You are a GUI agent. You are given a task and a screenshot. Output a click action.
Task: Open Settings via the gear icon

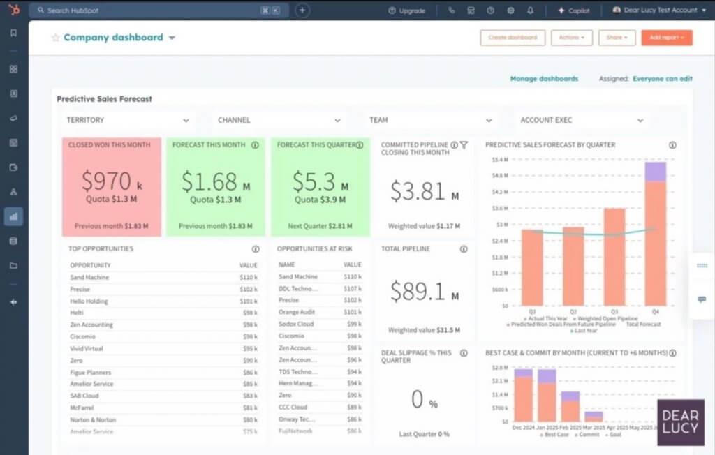(511, 10)
